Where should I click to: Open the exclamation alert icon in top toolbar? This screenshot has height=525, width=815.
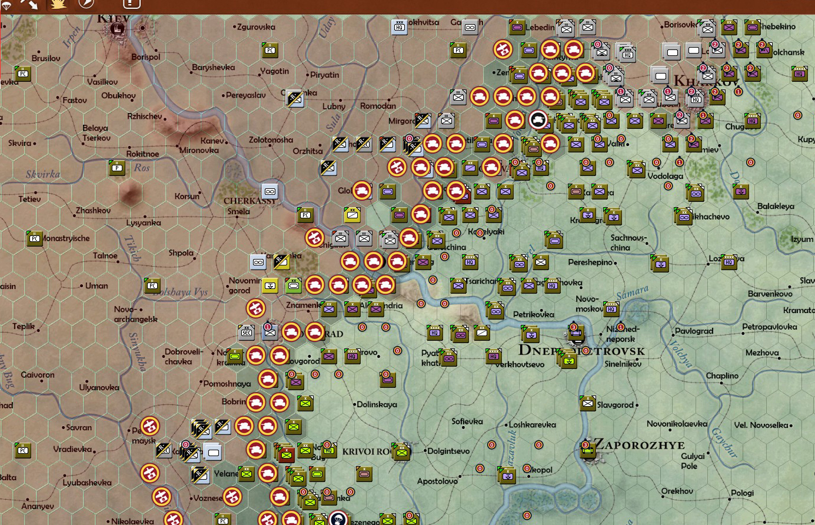(132, 3)
